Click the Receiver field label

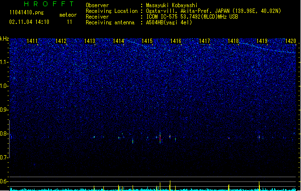coord(97,17)
